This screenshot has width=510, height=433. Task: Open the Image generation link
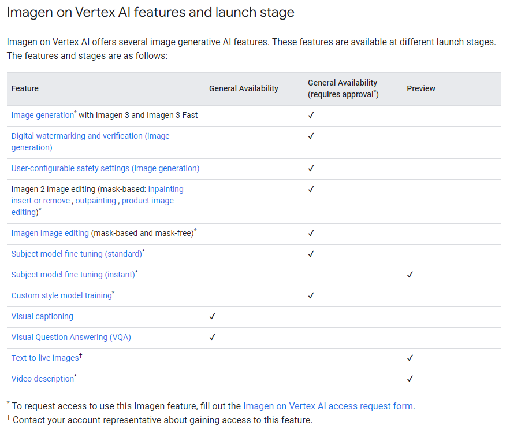tap(42, 115)
